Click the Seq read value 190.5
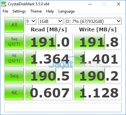 tap(49, 76)
